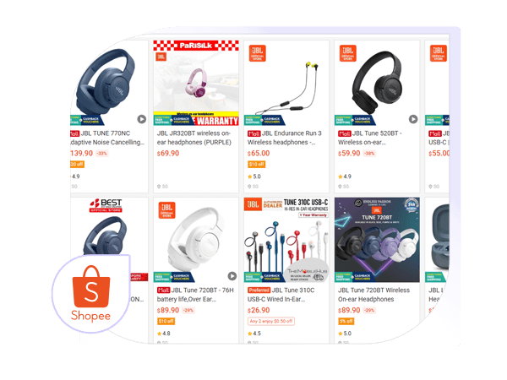This screenshot has height=380, width=507.
Task: Click Any 2 enjoy $0.50 off promo tag
Action: click(x=271, y=321)
